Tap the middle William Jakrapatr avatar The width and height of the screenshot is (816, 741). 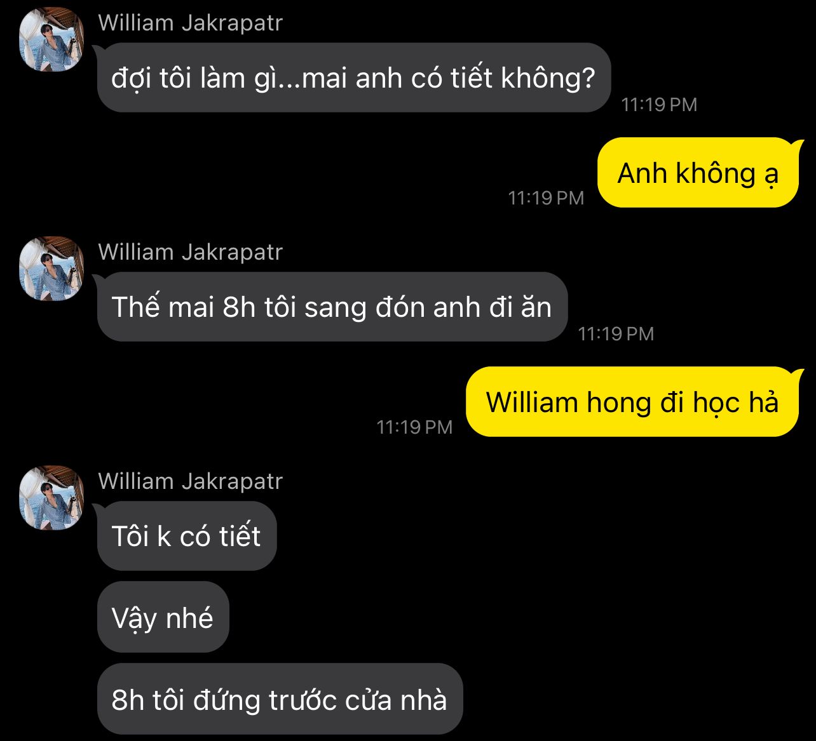click(53, 269)
